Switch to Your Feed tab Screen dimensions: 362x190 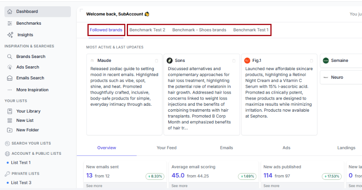pos(166,148)
